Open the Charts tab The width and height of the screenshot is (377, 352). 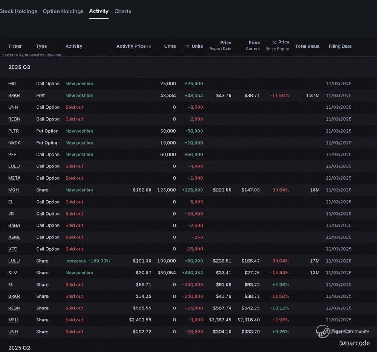pos(123,11)
